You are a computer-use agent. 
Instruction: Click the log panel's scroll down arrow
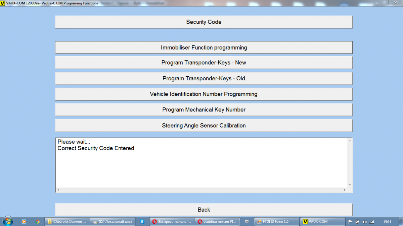coord(350,185)
